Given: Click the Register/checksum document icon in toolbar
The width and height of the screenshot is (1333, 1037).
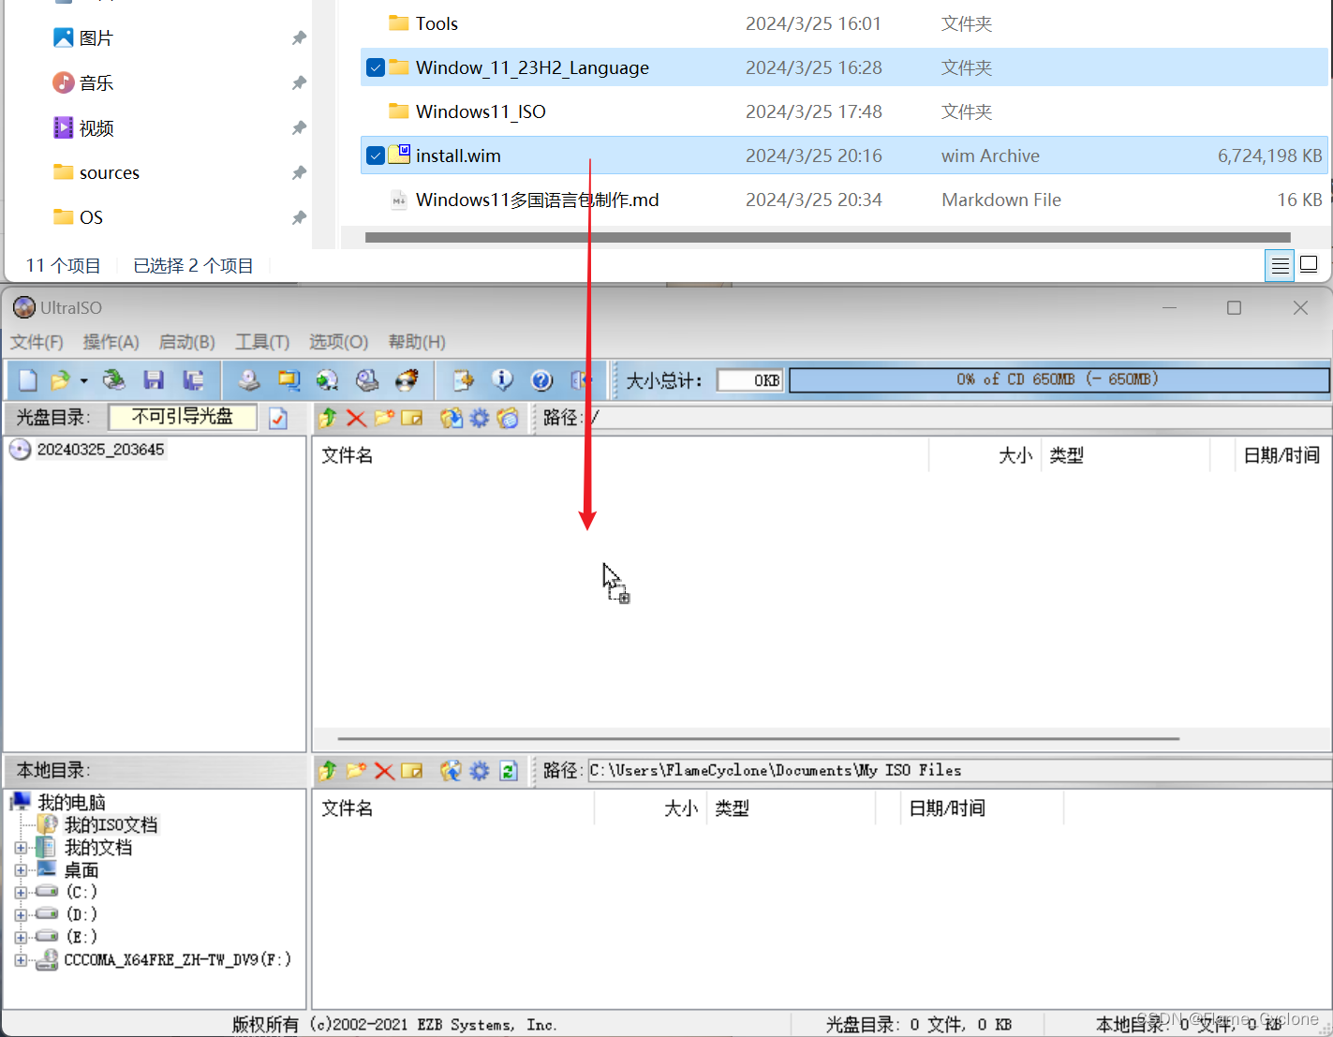Looking at the screenshot, I should [x=464, y=380].
